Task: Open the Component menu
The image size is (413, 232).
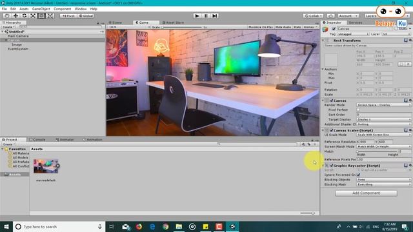Action: pos(62,9)
